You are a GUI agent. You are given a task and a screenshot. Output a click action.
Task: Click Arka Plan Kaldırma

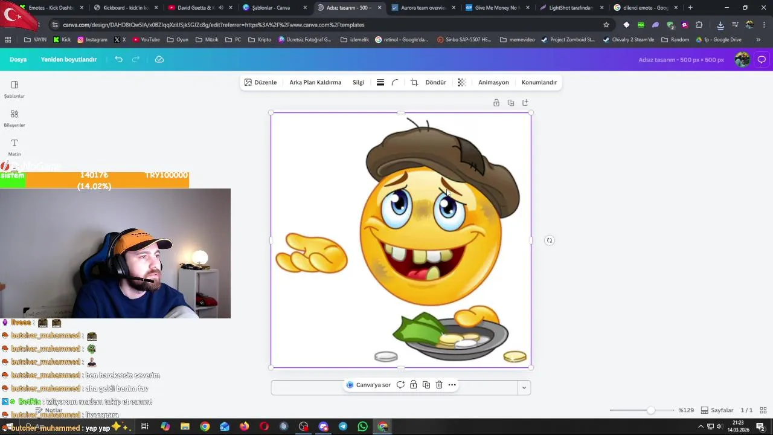[x=315, y=82]
